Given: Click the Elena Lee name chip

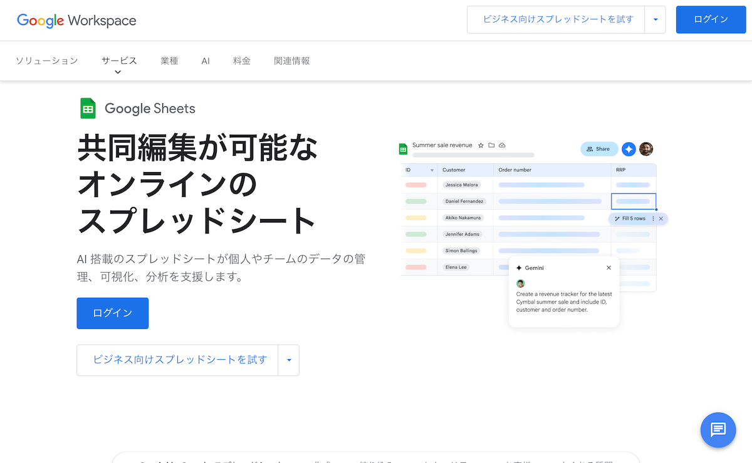Looking at the screenshot, I should 456,267.
